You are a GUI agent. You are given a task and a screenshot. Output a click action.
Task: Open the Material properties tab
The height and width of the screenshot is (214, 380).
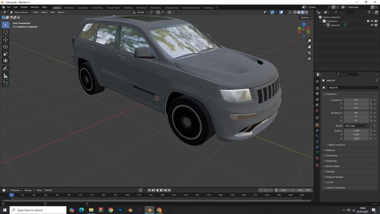317,158
